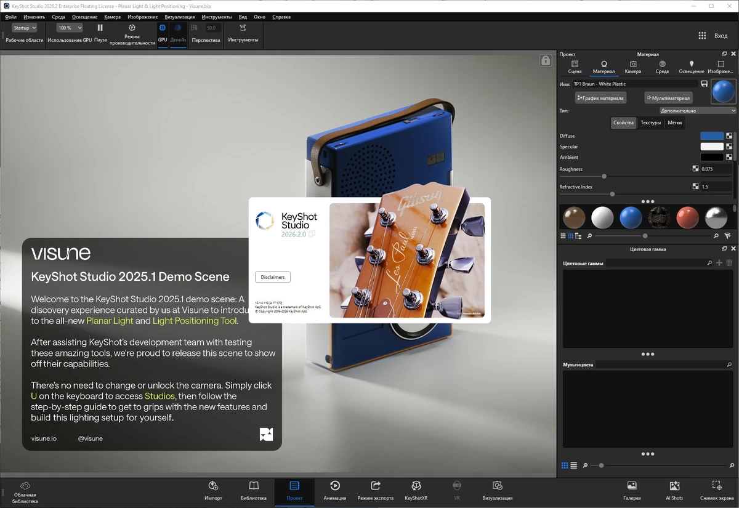
Task: Add a new color palette (plus icon)
Action: pyautogui.click(x=719, y=263)
